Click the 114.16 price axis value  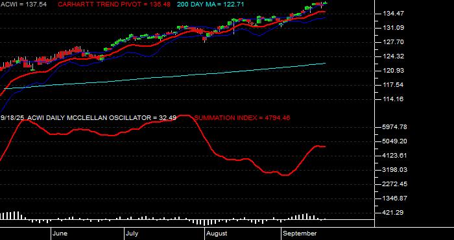394,99
